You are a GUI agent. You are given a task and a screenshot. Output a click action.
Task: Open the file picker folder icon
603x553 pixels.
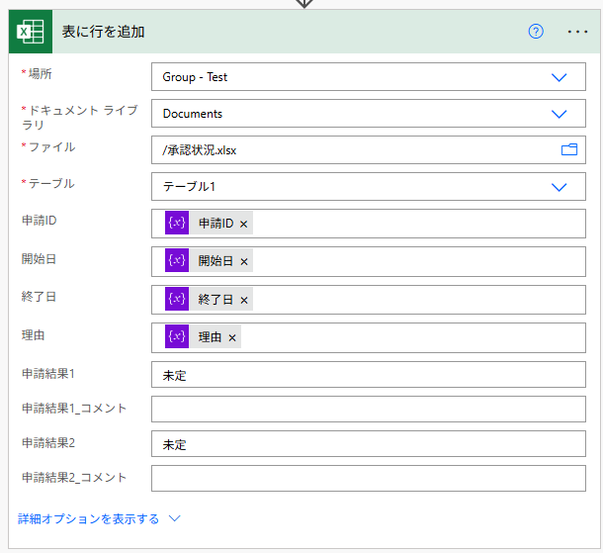[x=569, y=149]
